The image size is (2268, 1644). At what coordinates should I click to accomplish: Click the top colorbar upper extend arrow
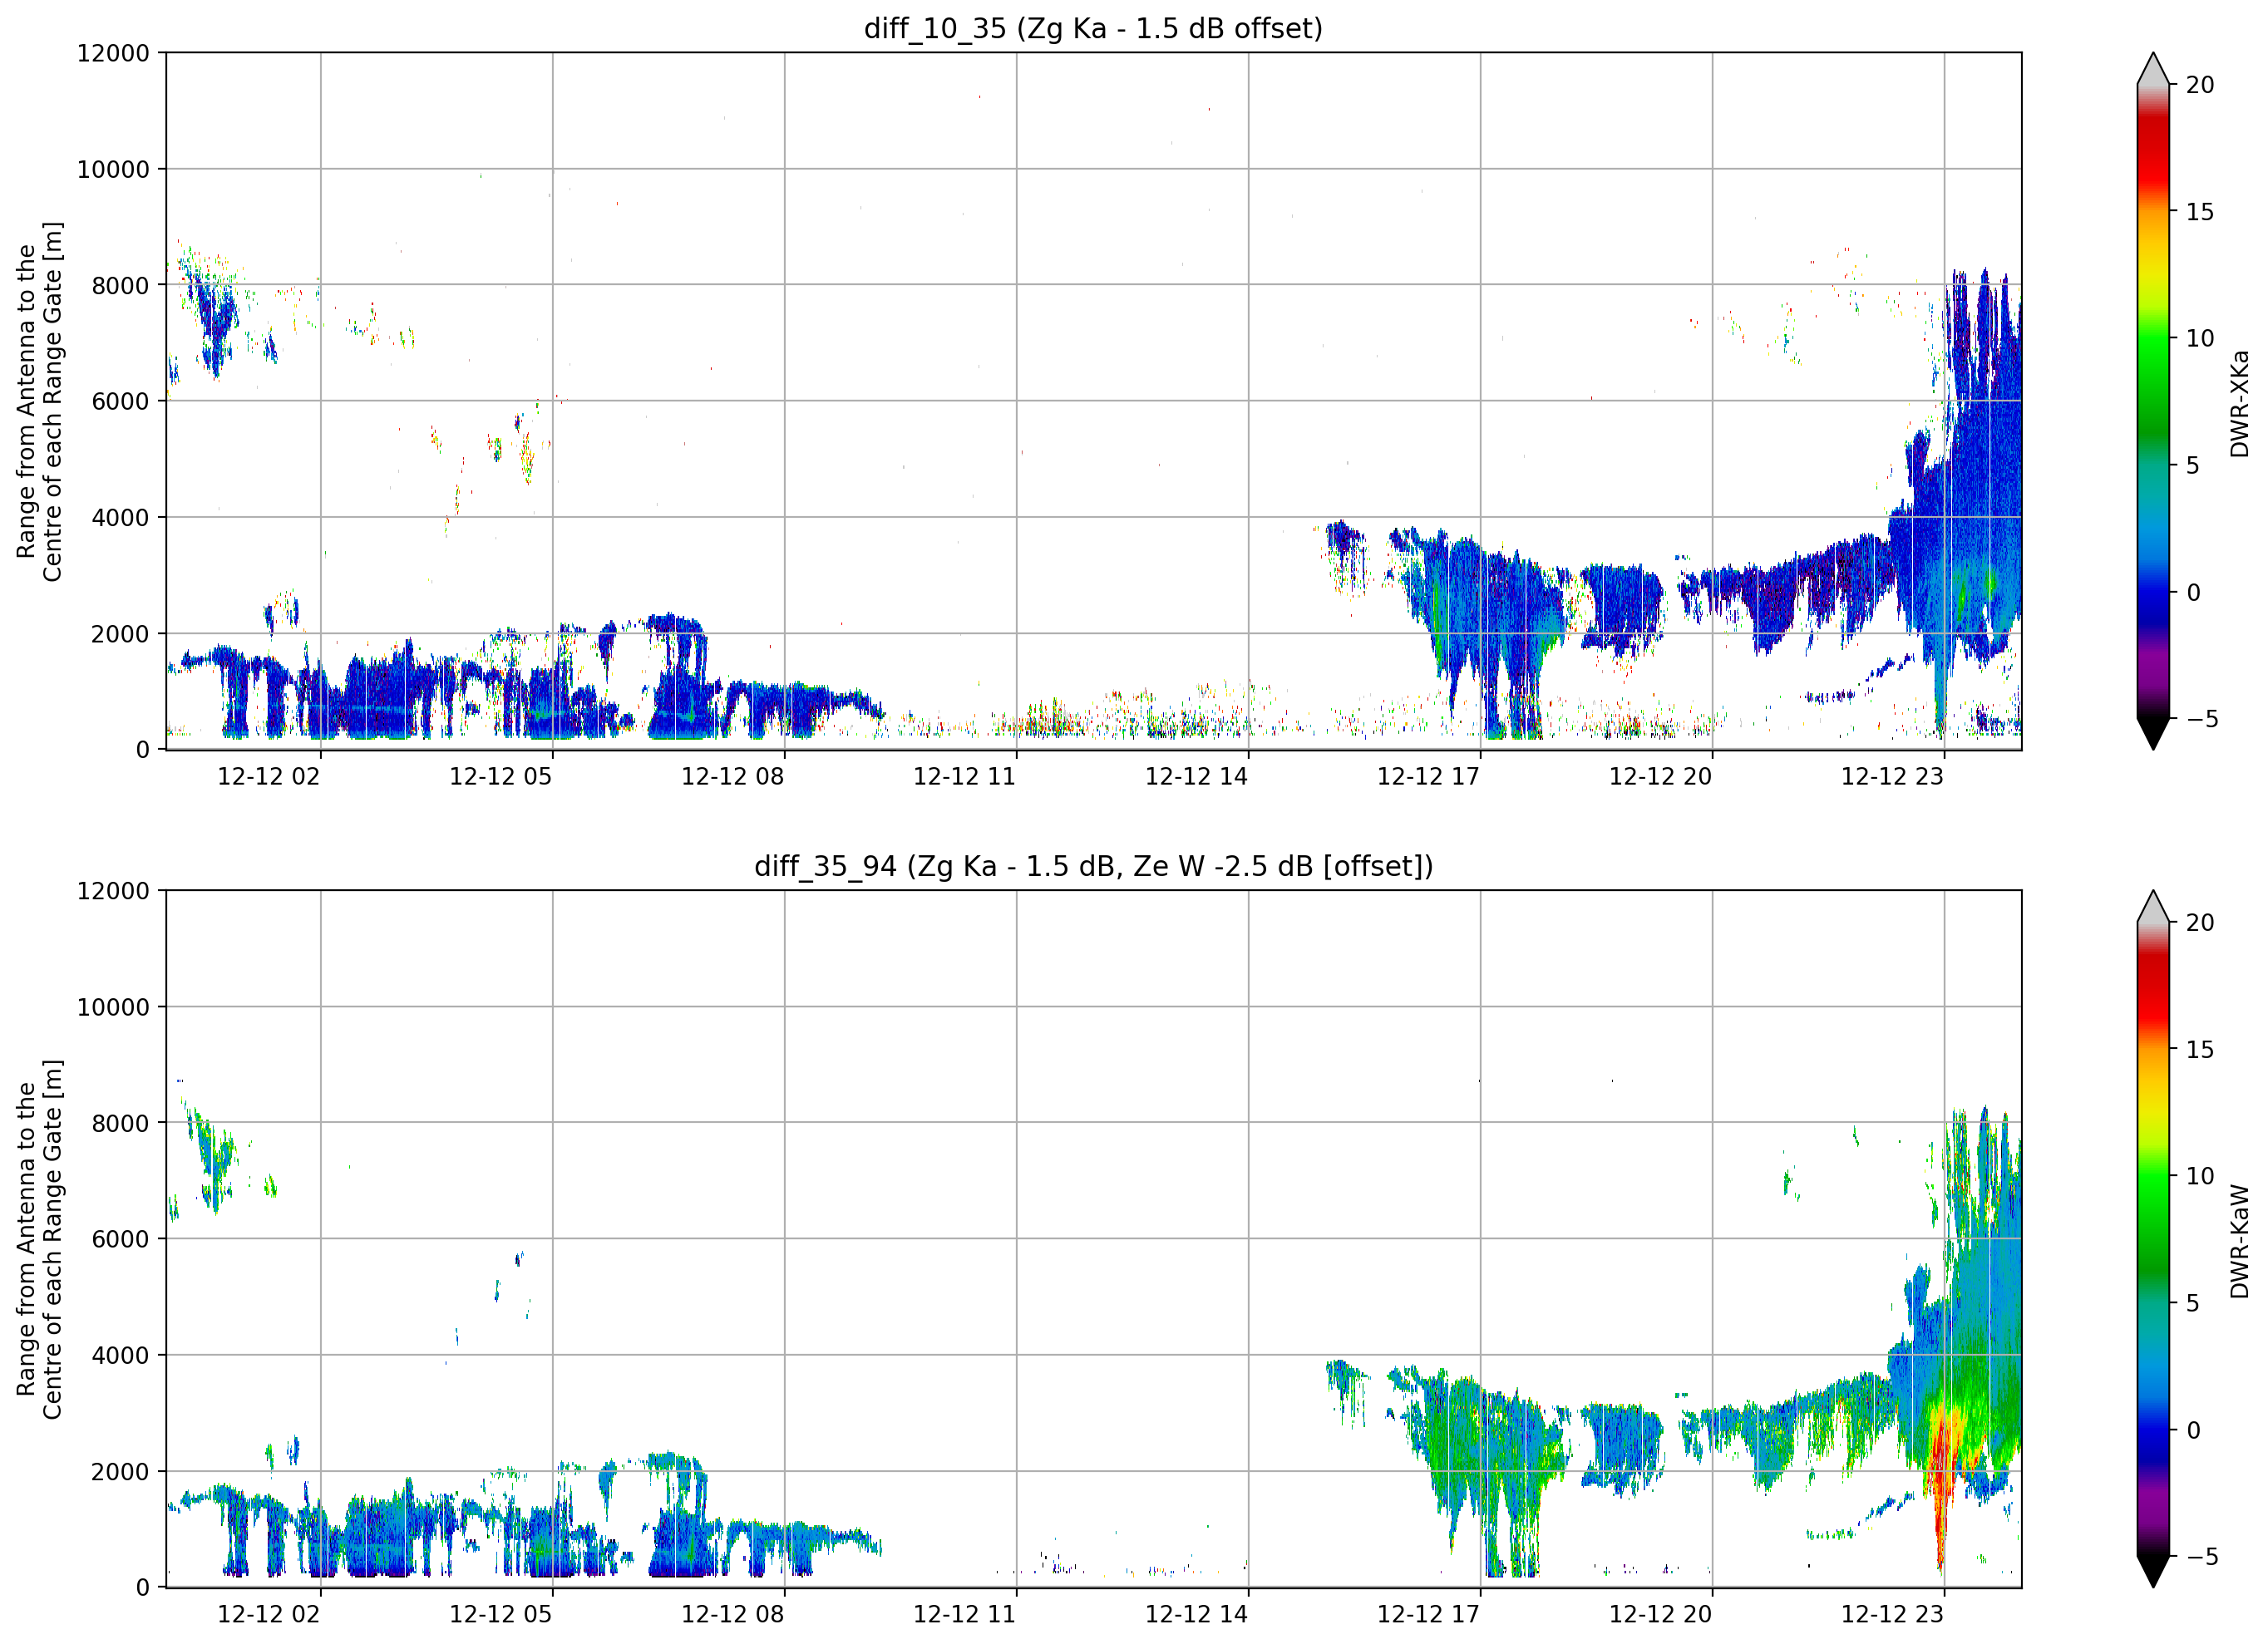click(2153, 68)
